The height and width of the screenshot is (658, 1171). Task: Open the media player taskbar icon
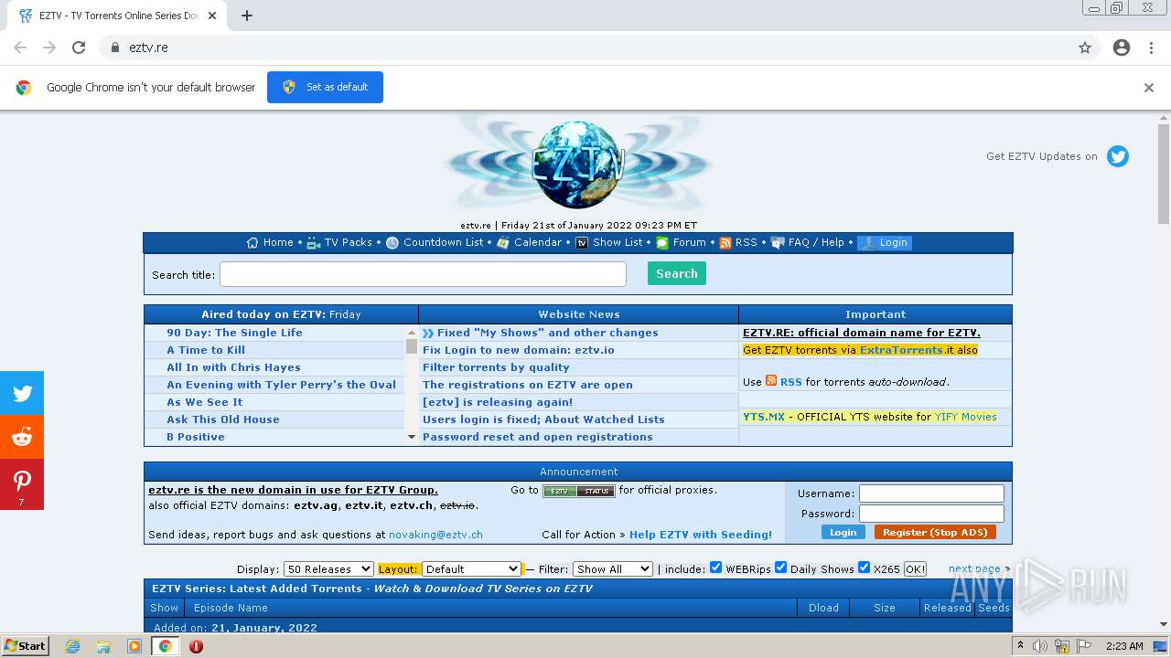point(134,646)
